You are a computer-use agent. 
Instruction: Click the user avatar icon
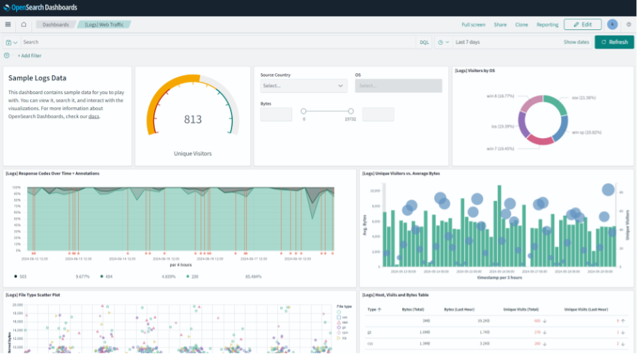click(612, 24)
